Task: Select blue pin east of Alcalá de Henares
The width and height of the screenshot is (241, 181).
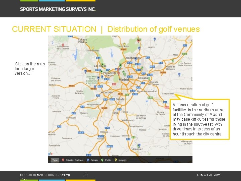Action: 179,75
